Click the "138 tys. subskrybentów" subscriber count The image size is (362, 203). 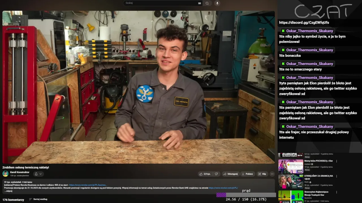[20, 176]
